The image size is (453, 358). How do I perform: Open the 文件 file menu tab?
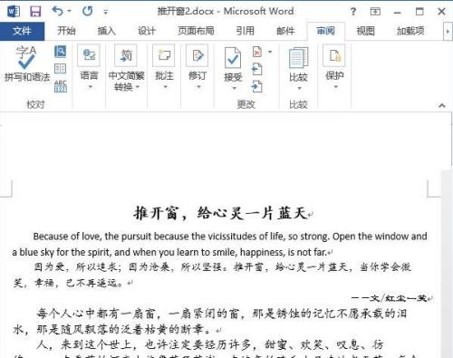(22, 31)
